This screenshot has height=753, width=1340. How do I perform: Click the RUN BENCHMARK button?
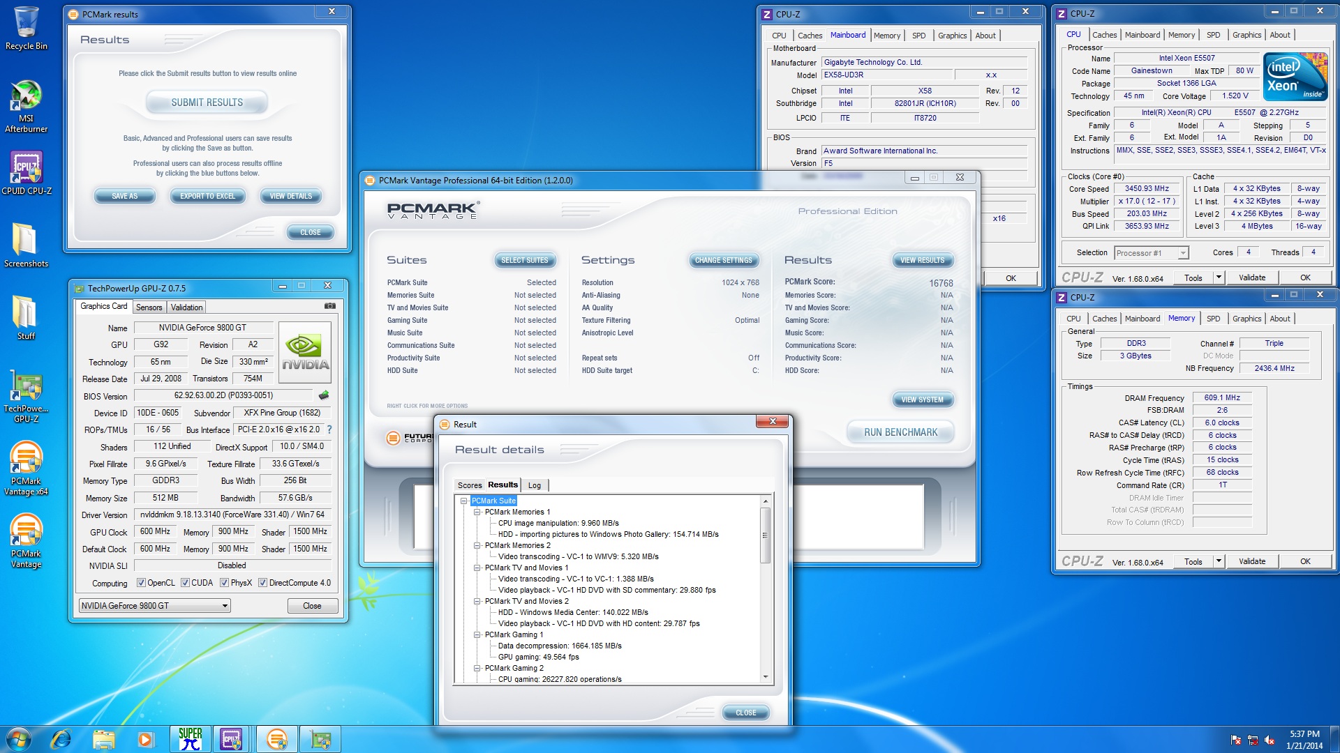(900, 432)
